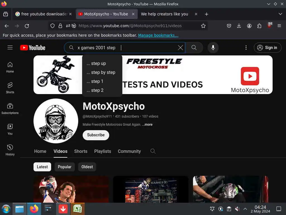Open Subscriptions in sidebar
286x215 pixels.
[10, 109]
